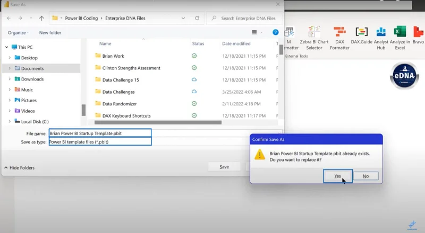Launch Analyst Hub tool
425x233 pixels.
(x=381, y=38)
